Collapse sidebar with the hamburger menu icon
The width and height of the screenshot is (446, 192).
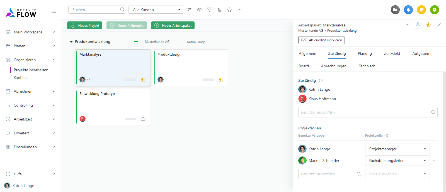(54, 13)
